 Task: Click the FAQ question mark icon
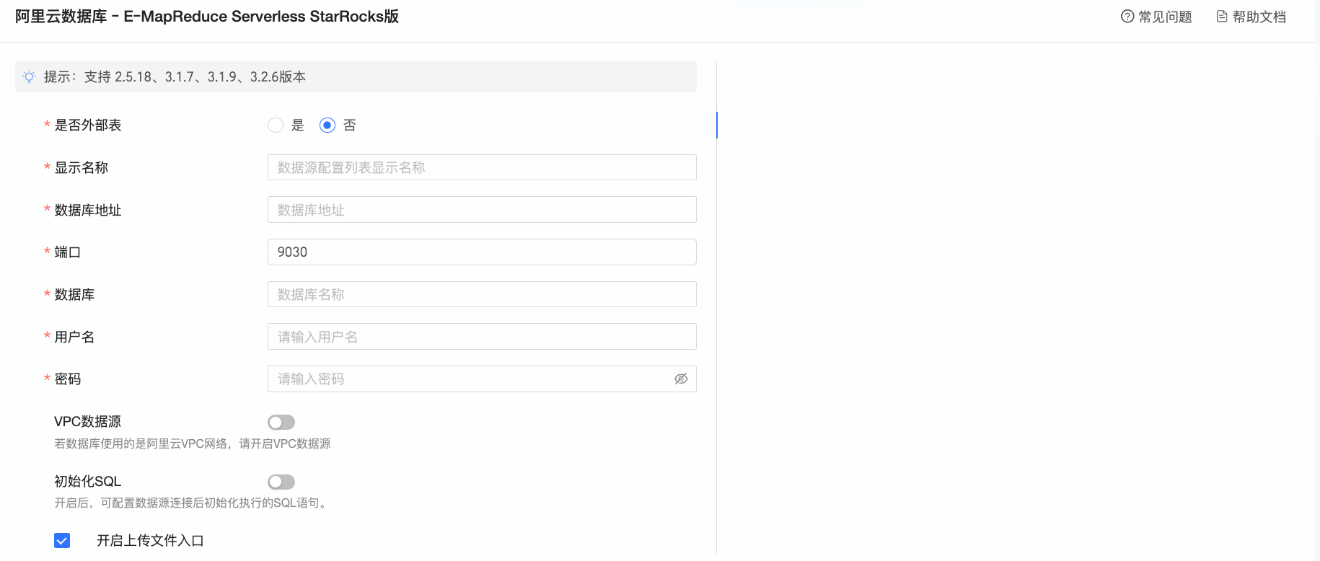coord(1127,17)
